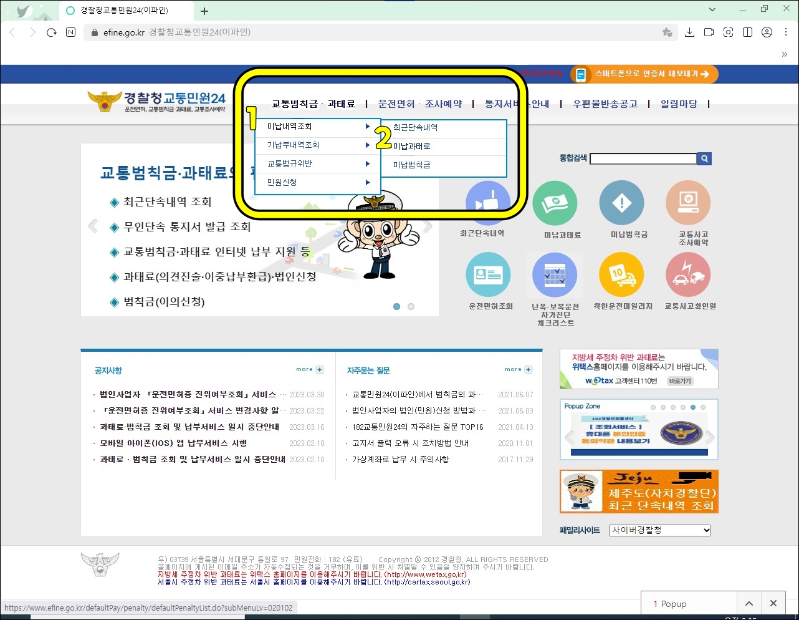Open the 미납범칙금 round icon
Image resolution: width=799 pixels, height=620 pixels.
coord(621,203)
